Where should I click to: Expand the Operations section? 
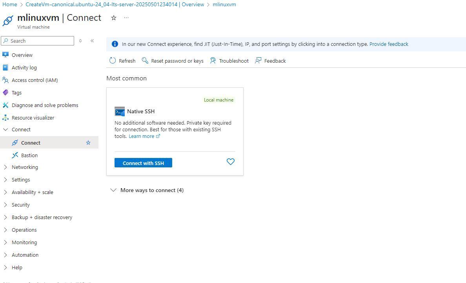click(5, 230)
